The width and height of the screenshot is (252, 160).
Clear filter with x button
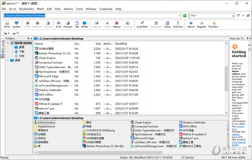click(x=233, y=16)
